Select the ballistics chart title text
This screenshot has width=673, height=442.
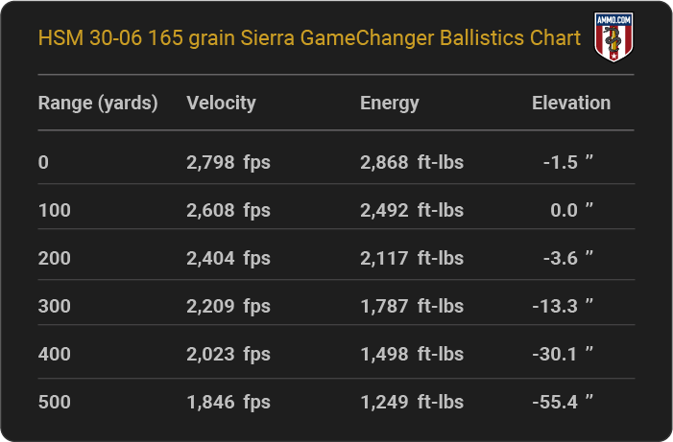pyautogui.click(x=309, y=37)
